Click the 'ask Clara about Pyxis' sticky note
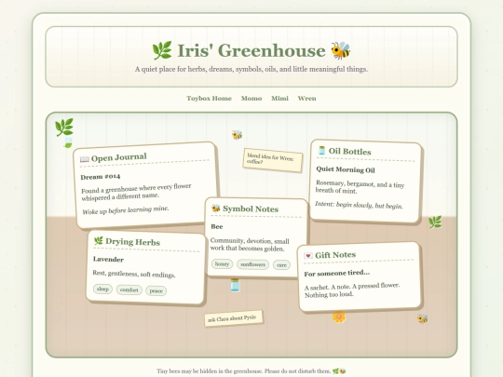 click(234, 318)
